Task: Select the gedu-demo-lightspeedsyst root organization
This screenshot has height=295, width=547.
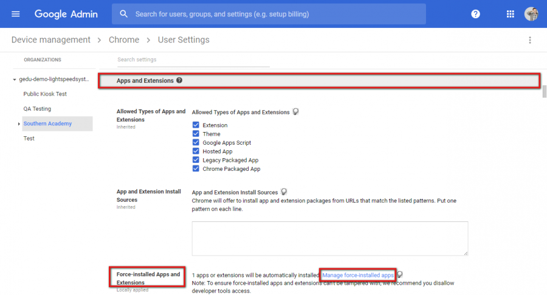Action: (54, 79)
